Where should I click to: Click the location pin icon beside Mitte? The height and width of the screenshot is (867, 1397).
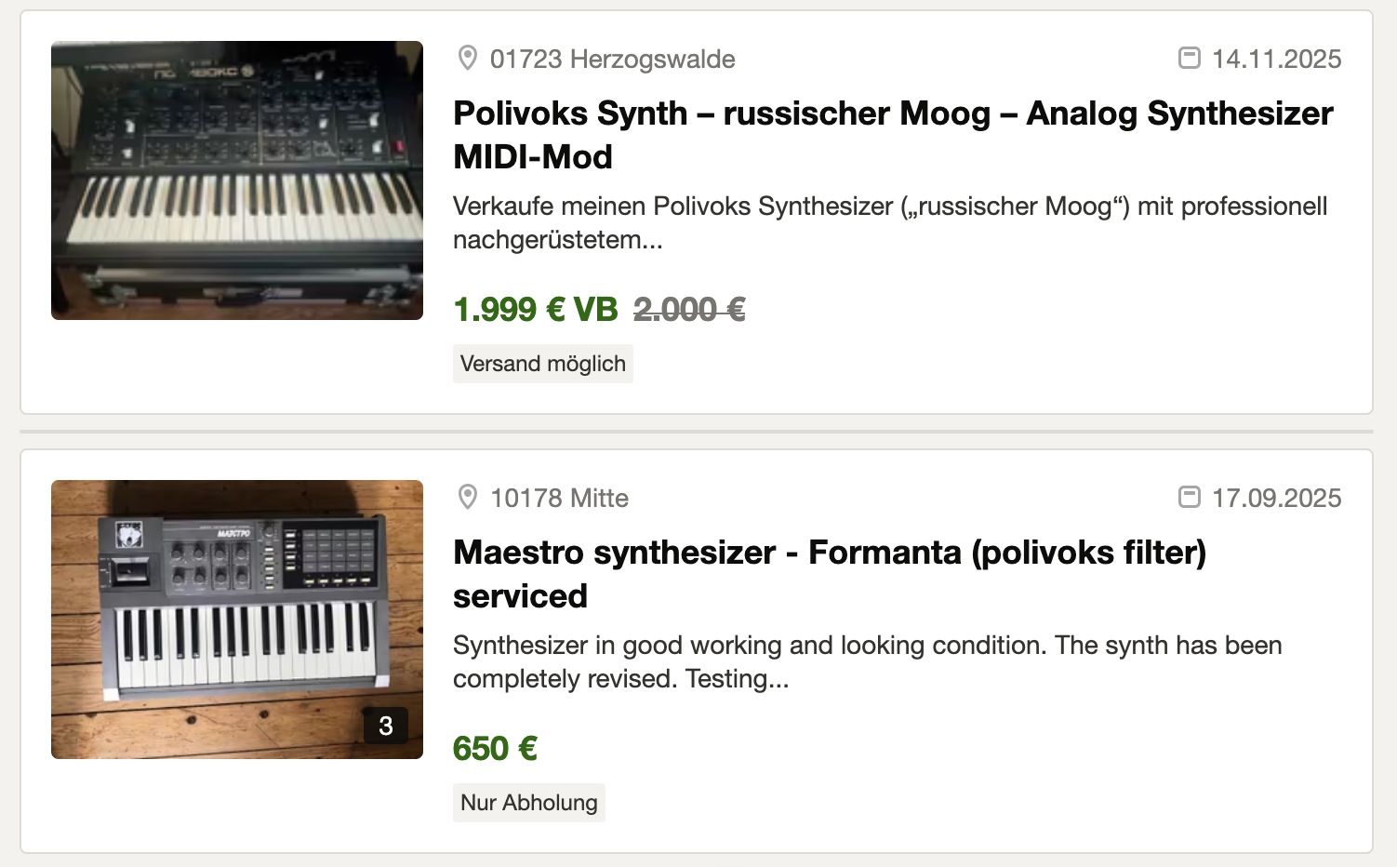coord(468,498)
